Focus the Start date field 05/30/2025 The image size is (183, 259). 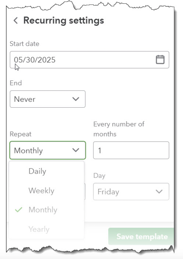(81, 60)
